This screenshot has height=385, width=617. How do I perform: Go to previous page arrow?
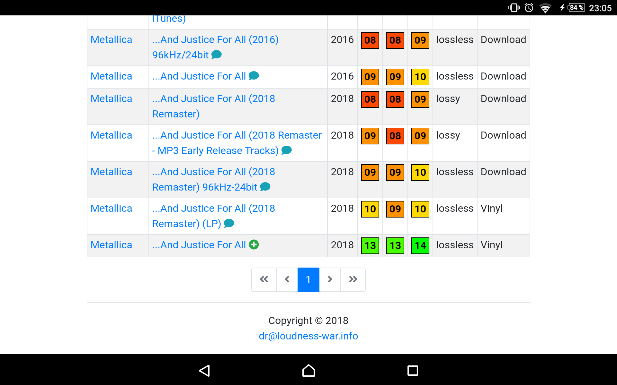click(x=287, y=279)
